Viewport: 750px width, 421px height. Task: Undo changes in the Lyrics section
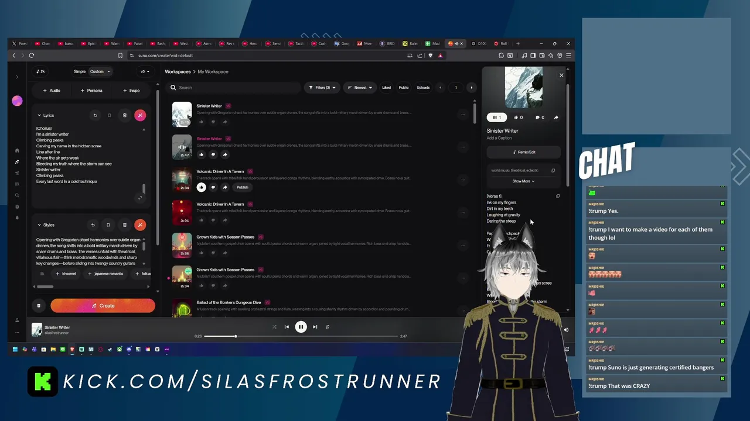(x=95, y=115)
